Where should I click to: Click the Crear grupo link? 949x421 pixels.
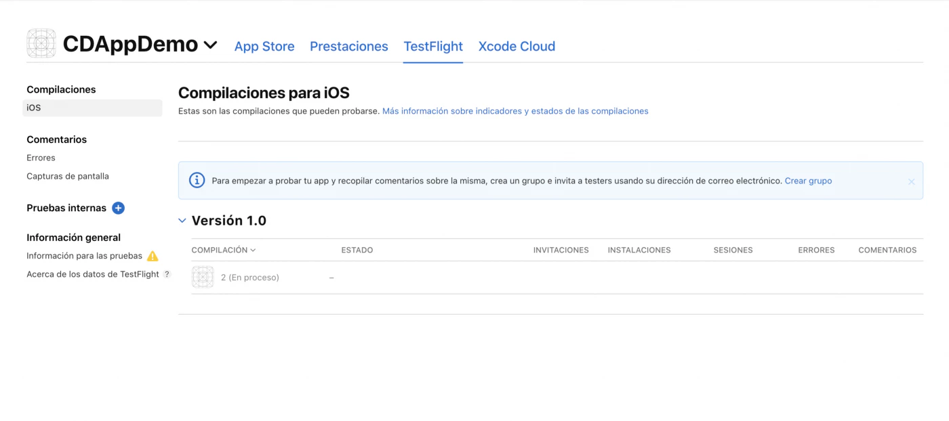tap(808, 181)
